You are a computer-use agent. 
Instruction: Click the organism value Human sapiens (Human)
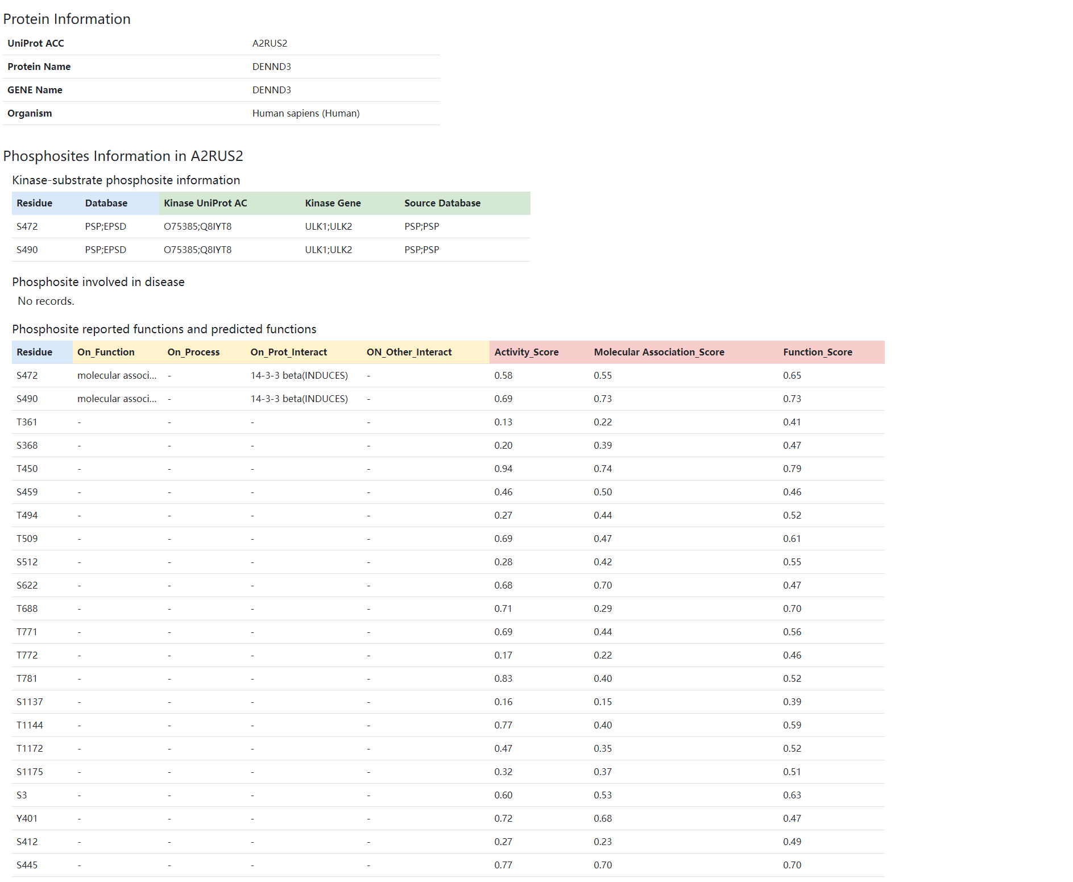(305, 113)
